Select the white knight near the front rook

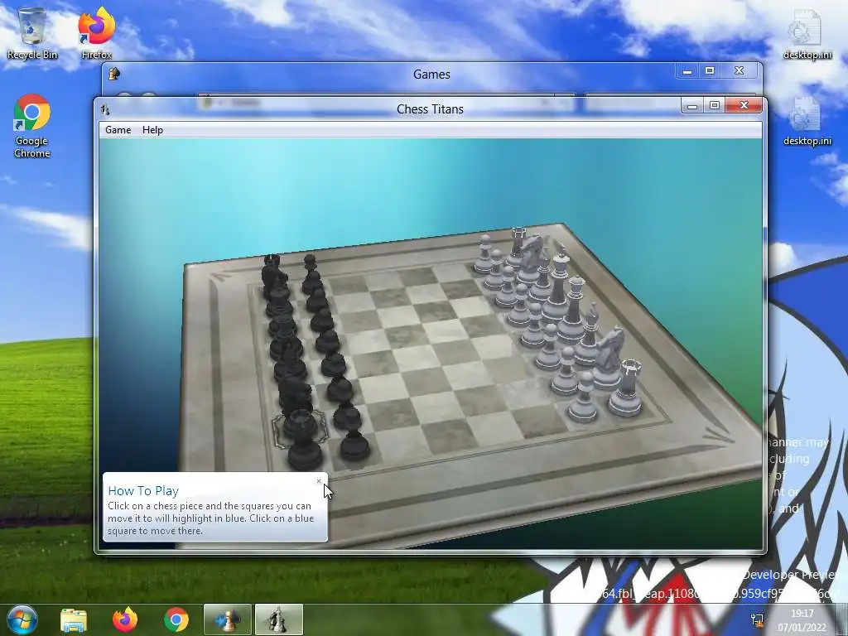[609, 357]
